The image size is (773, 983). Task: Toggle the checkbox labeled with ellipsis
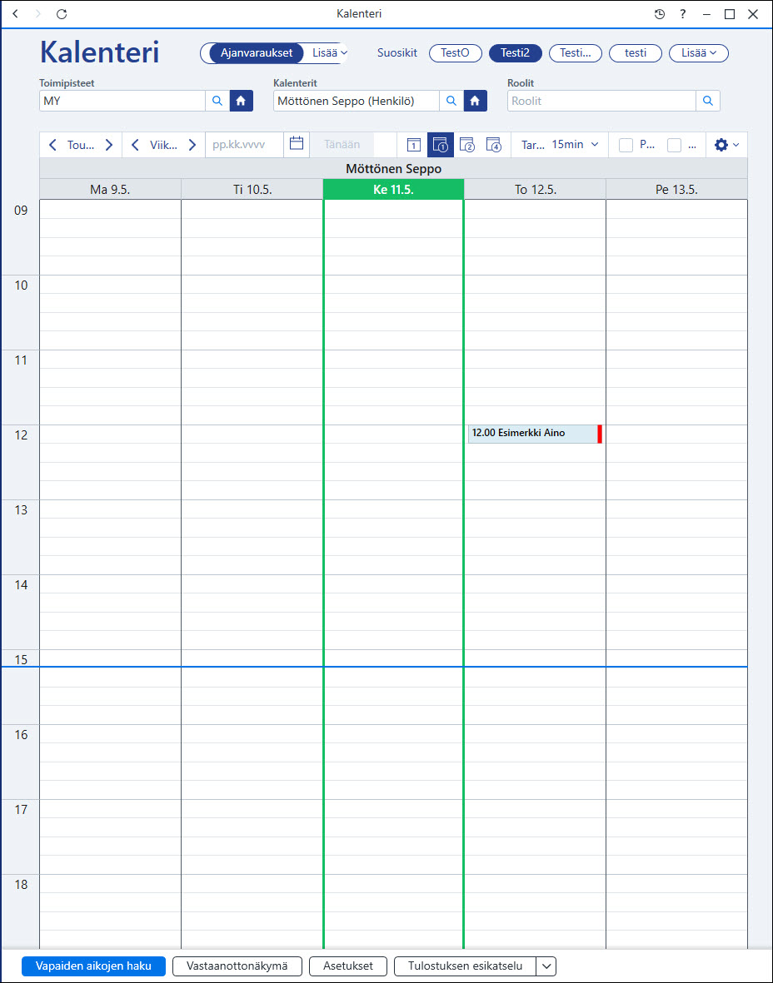[674, 145]
